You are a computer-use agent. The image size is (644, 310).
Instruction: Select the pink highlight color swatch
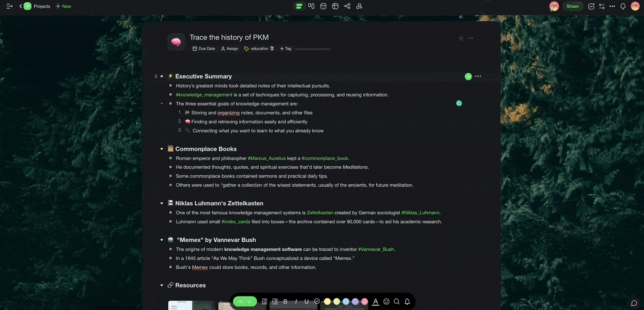[x=364, y=301]
